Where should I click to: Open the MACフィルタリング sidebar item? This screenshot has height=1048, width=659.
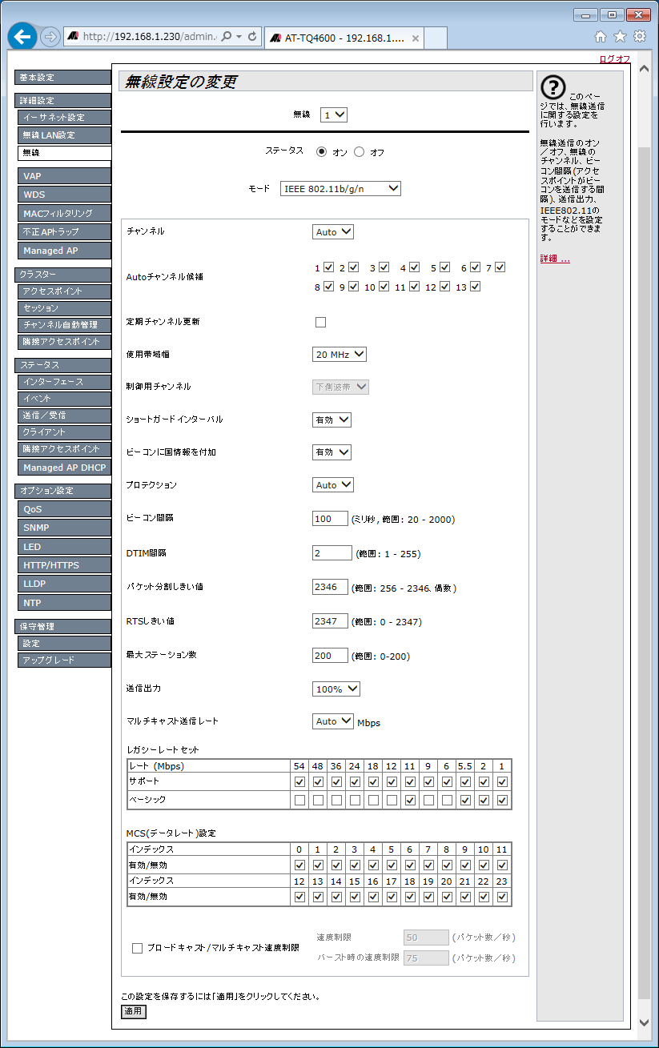click(64, 214)
